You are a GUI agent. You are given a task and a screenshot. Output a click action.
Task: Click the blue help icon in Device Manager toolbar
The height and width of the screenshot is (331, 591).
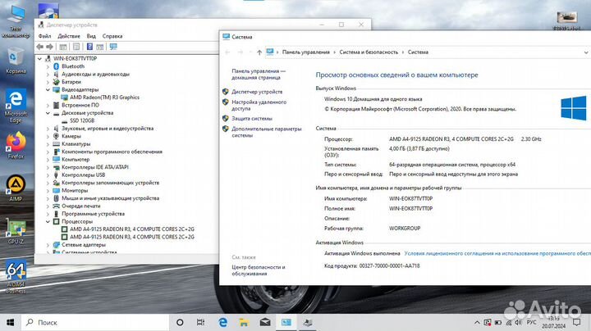click(89, 47)
